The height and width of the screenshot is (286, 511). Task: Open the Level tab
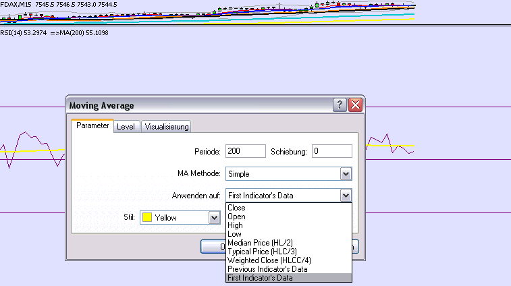click(x=126, y=127)
